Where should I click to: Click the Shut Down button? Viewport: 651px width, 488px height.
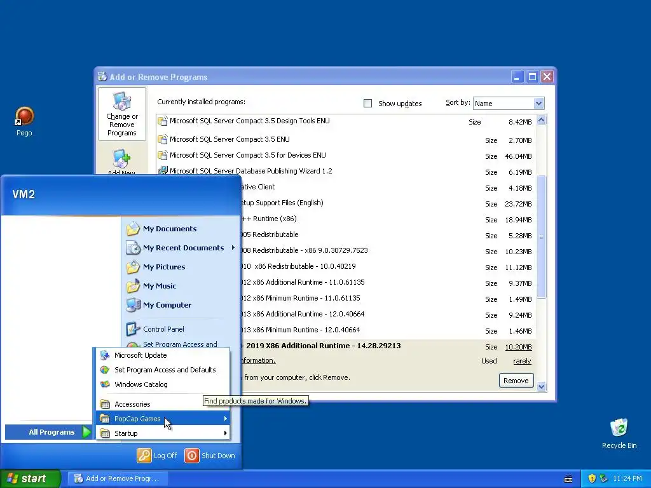tap(210, 456)
